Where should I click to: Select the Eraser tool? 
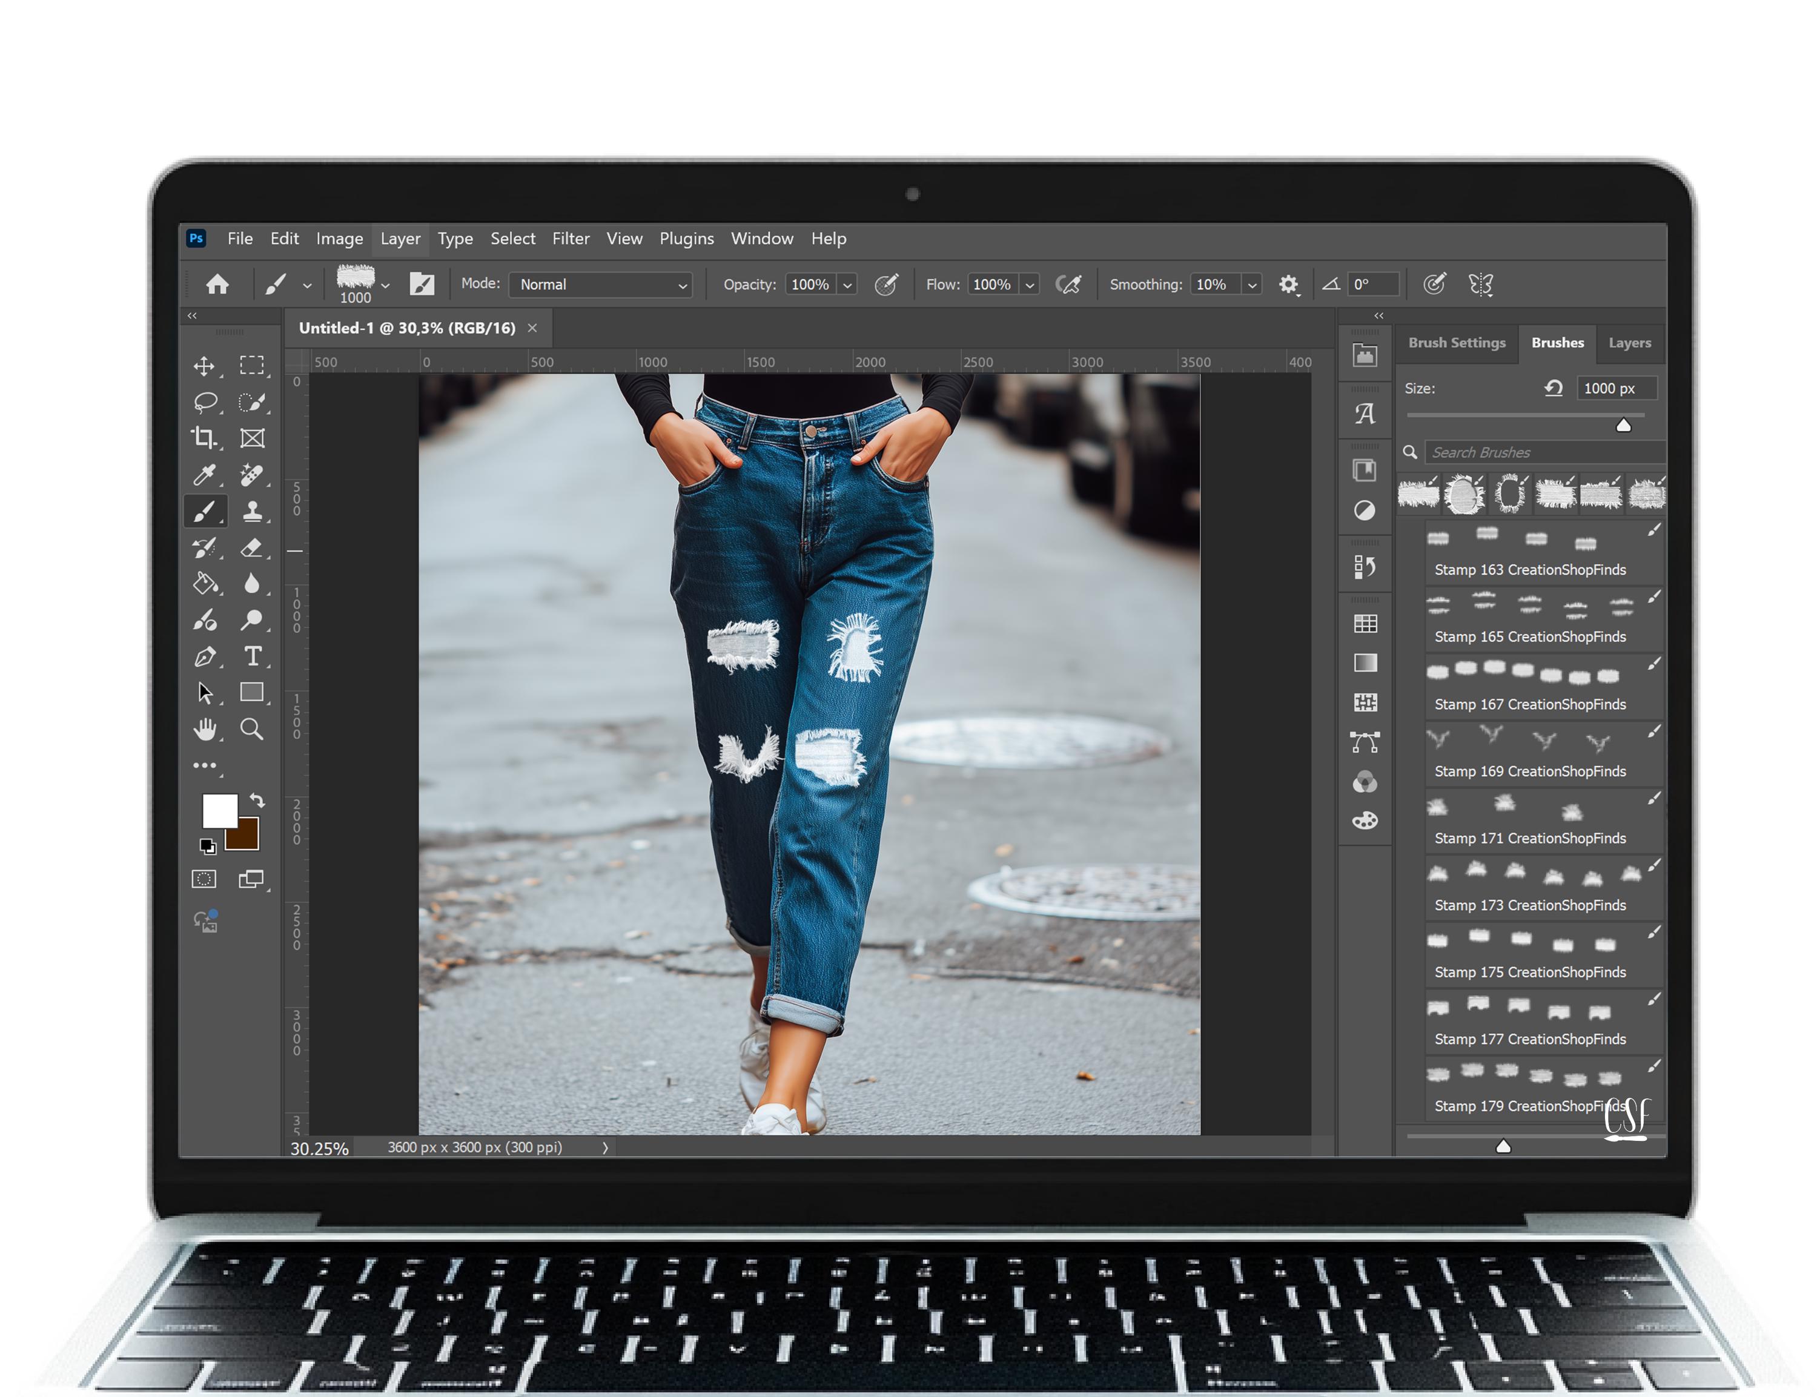coord(252,548)
